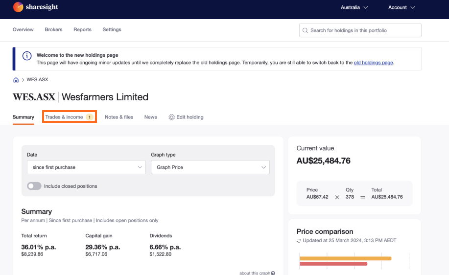
Task: Open Settings in navigation
Action: pyautogui.click(x=112, y=29)
